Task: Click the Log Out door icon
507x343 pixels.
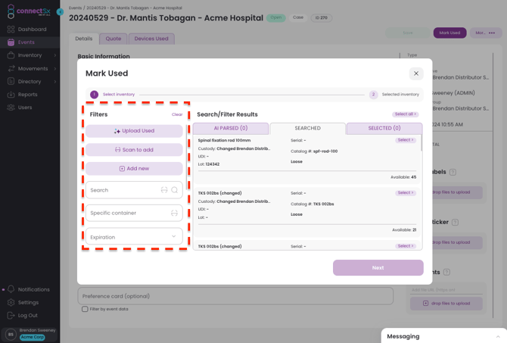Action: (x=11, y=315)
